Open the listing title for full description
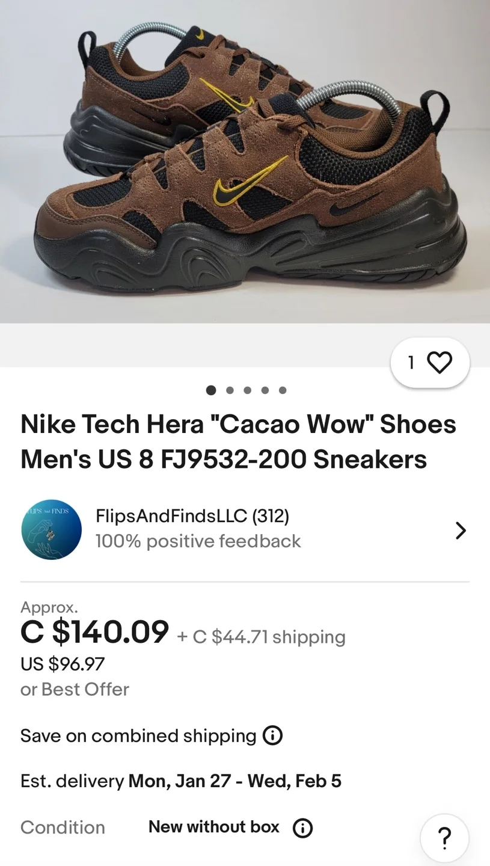The height and width of the screenshot is (866, 490). coord(239,441)
